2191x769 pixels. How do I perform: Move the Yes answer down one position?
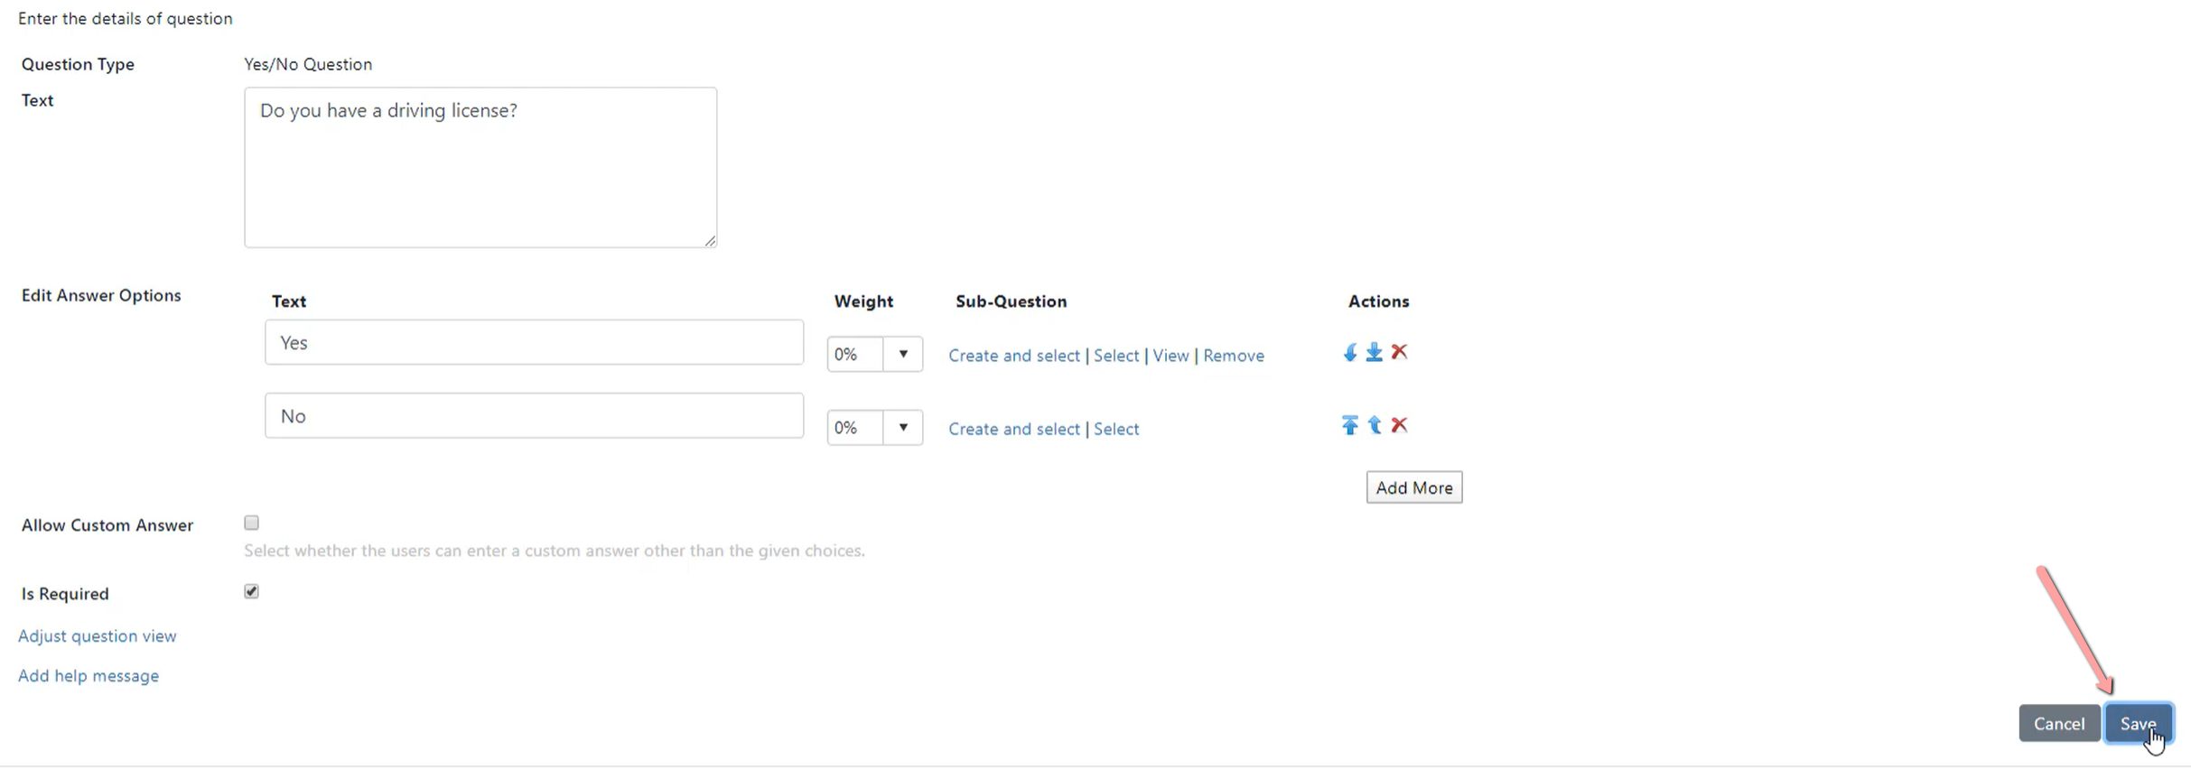pyautogui.click(x=1349, y=352)
